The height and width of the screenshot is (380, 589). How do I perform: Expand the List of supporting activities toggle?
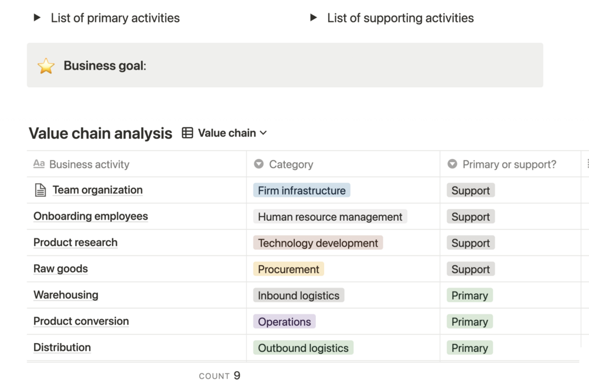314,18
